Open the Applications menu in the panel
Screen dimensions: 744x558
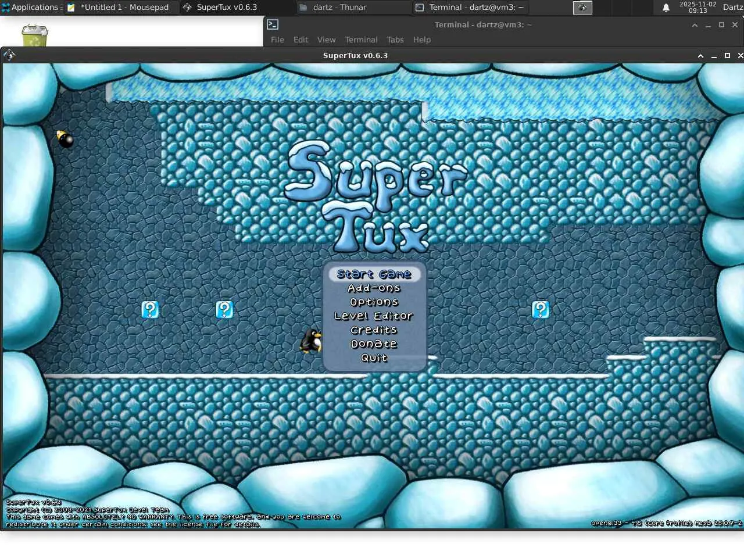coord(30,8)
